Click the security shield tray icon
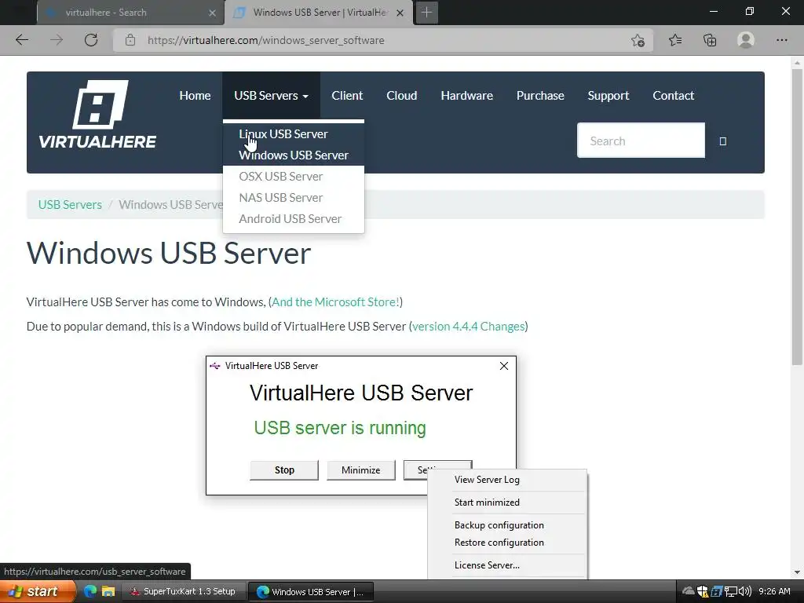The height and width of the screenshot is (603, 804). coord(703,591)
